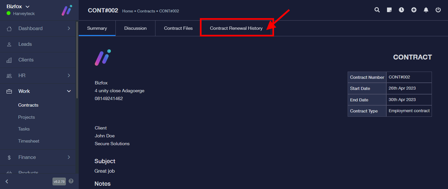Open Timesheet from the Work submenu
The width and height of the screenshot is (448, 189).
(x=29, y=141)
